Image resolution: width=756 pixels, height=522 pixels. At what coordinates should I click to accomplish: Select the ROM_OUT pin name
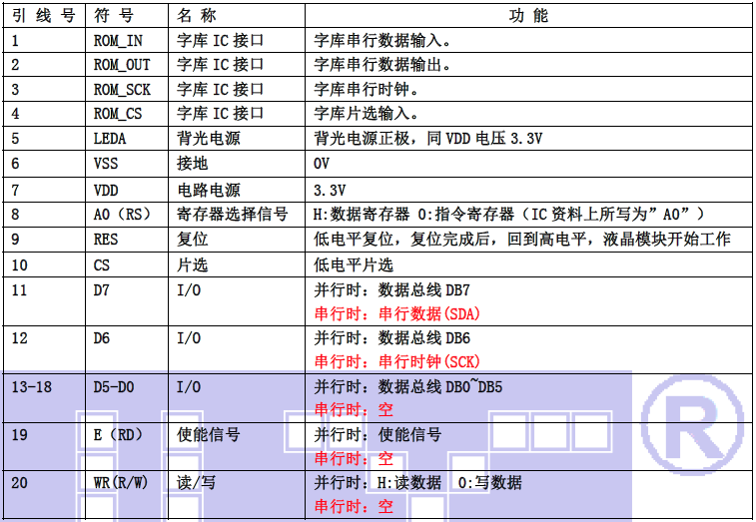[122, 65]
